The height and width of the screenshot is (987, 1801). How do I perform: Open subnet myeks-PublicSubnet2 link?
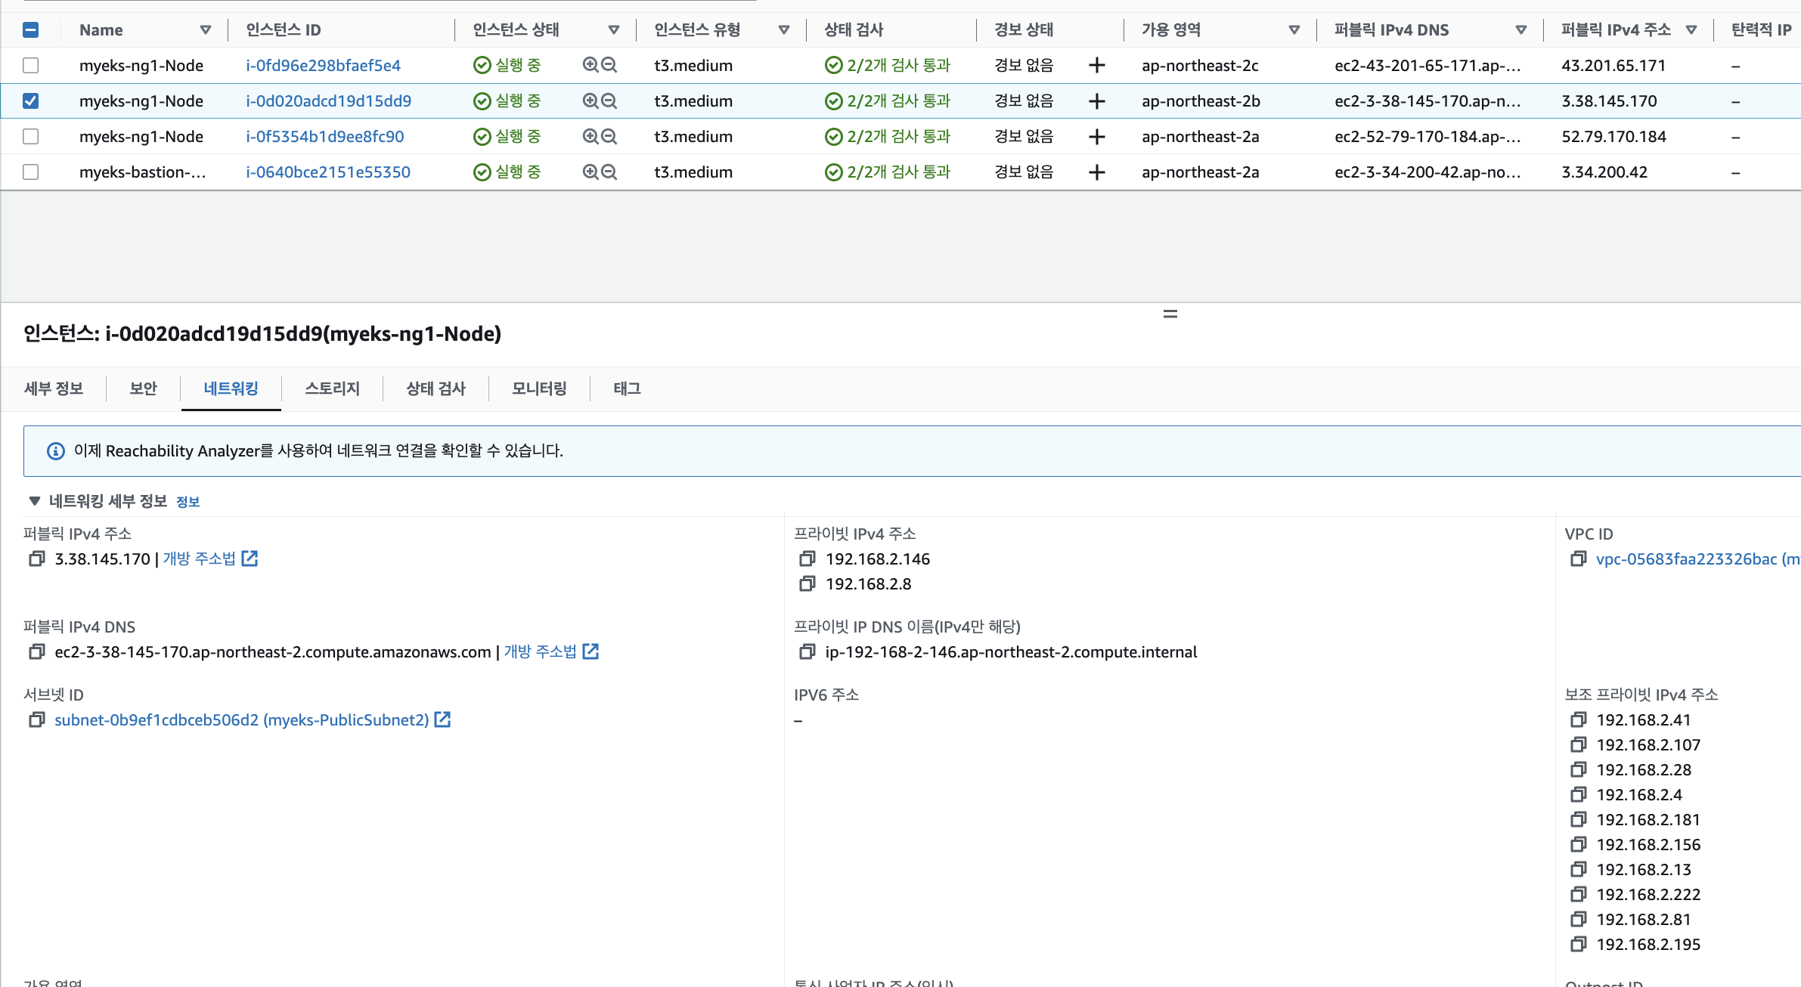(x=242, y=720)
